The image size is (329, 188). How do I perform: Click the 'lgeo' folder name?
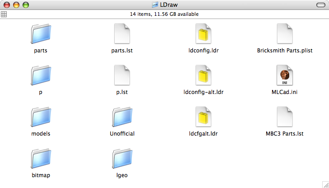[x=122, y=175]
